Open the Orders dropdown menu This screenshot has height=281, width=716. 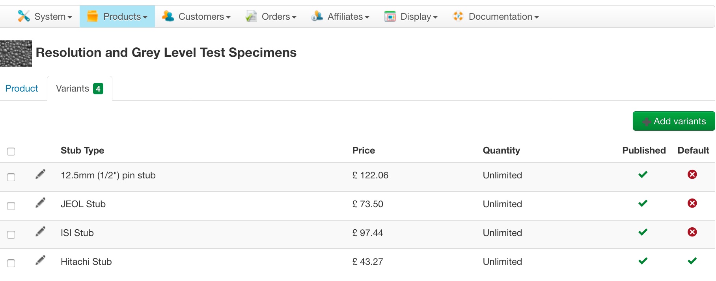coord(271,17)
